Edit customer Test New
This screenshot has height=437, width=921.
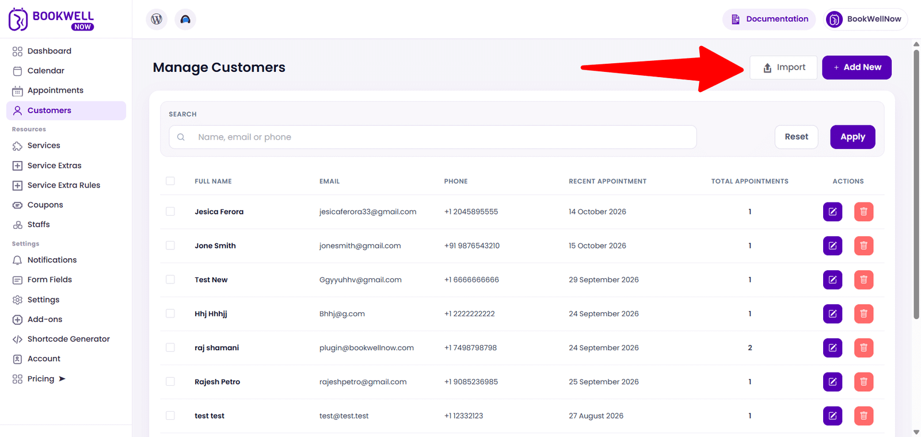832,279
